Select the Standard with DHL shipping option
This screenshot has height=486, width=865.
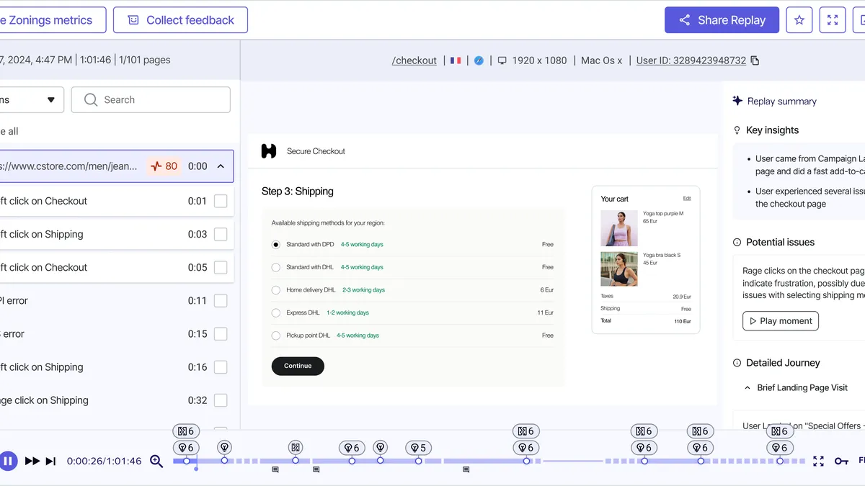[x=276, y=267]
